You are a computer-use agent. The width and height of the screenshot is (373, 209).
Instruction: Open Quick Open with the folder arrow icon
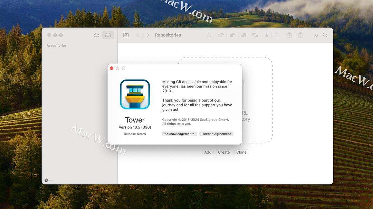click(126, 35)
